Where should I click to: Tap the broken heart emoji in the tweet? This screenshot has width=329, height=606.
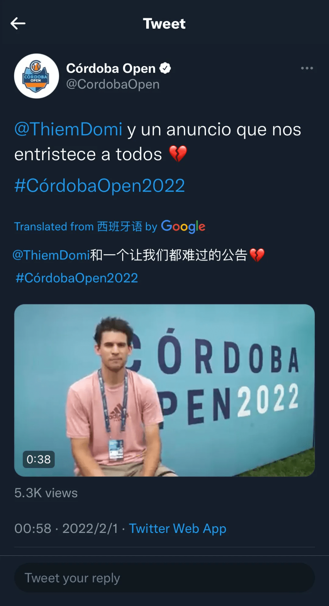point(178,154)
